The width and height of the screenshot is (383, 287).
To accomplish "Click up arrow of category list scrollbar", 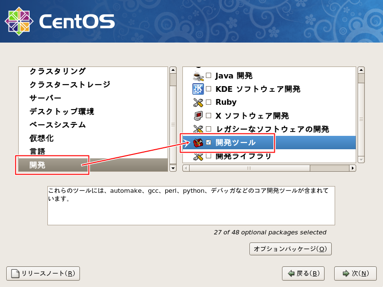I will [x=173, y=70].
